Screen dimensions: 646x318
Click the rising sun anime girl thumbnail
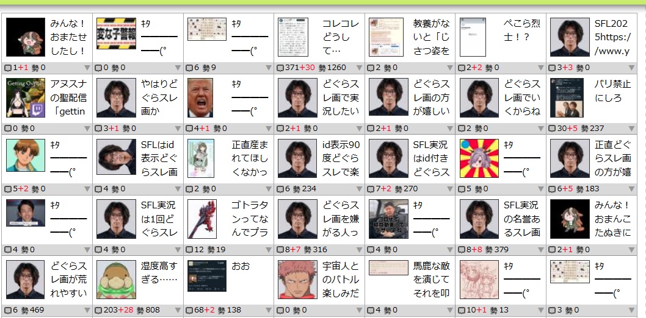[479, 155]
